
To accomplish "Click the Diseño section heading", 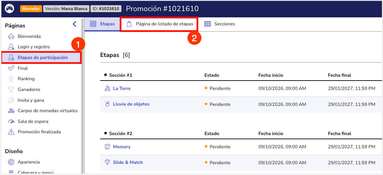I will click(14, 151).
